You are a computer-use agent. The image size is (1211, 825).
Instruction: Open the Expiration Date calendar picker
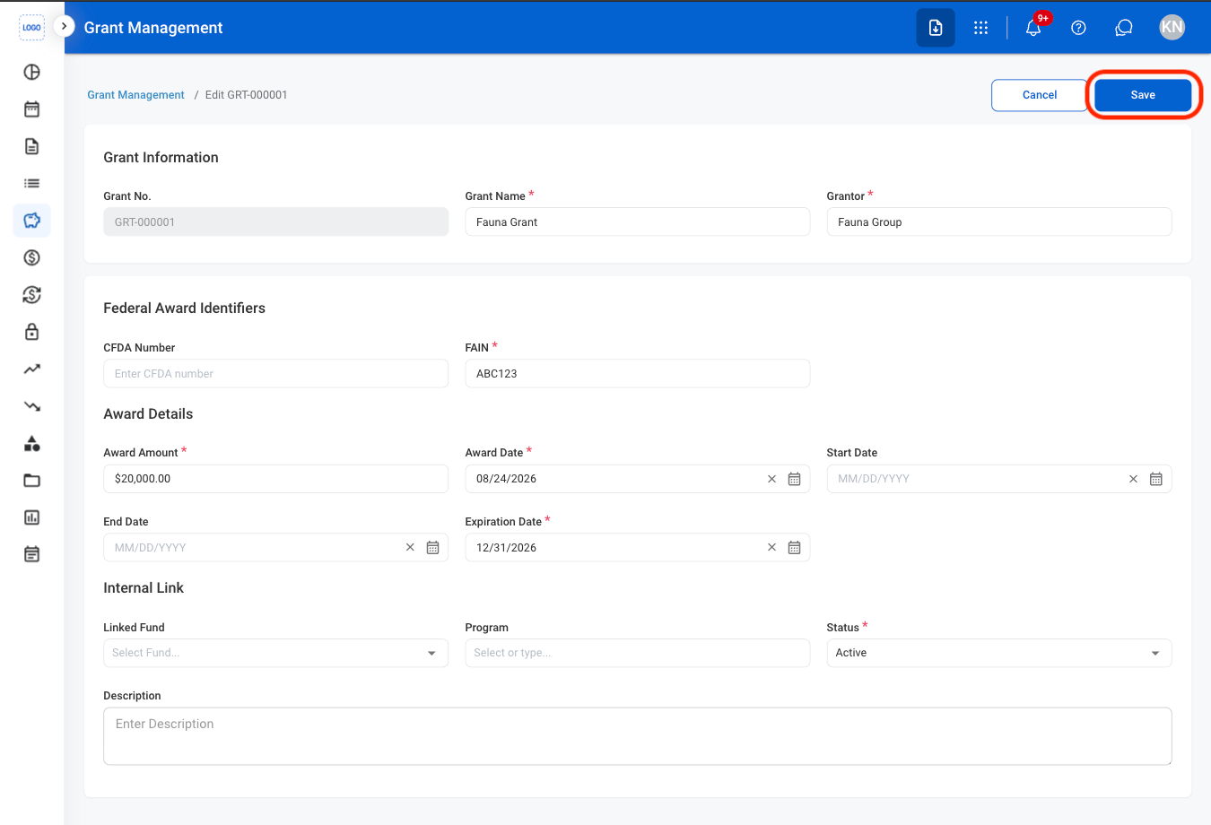click(x=795, y=547)
